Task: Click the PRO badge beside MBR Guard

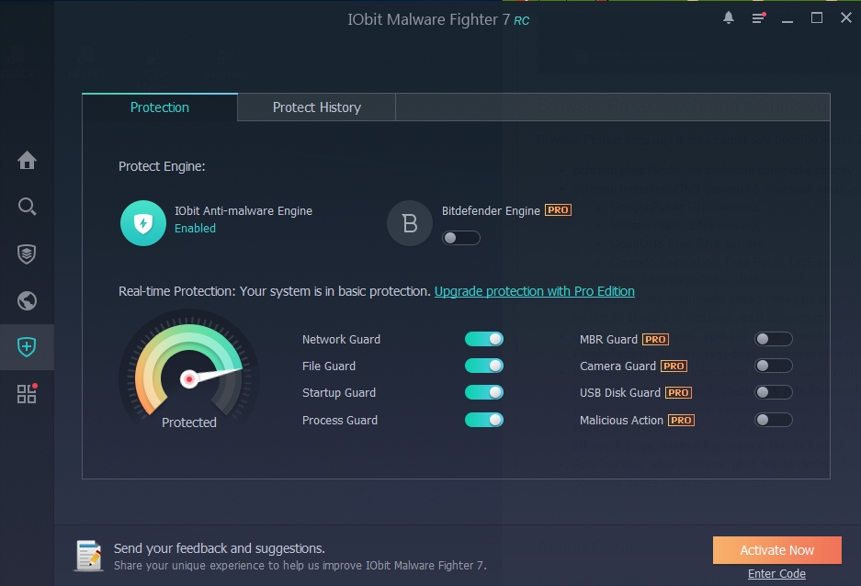Action: (655, 339)
